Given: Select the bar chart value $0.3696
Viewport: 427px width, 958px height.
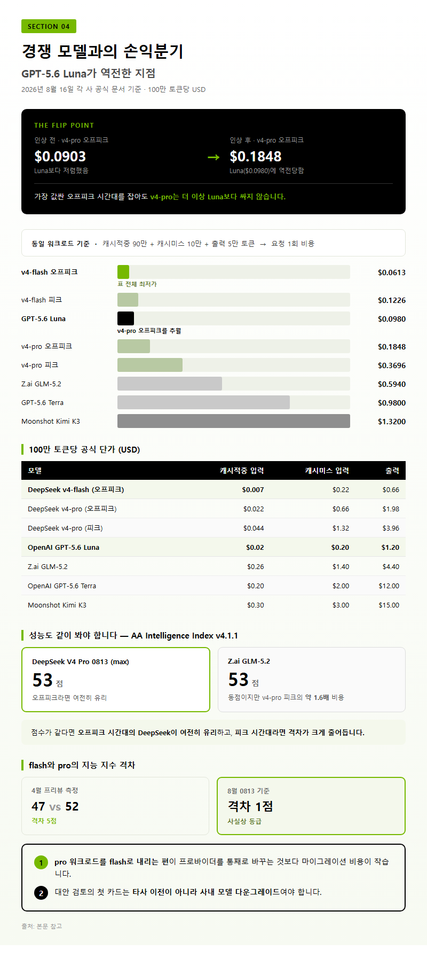Looking at the screenshot, I should coord(392,365).
